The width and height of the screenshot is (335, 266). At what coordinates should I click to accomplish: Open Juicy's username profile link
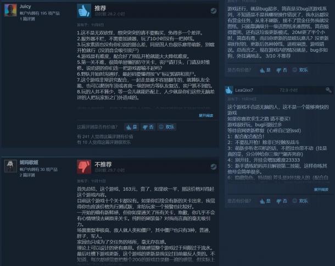click(x=25, y=7)
